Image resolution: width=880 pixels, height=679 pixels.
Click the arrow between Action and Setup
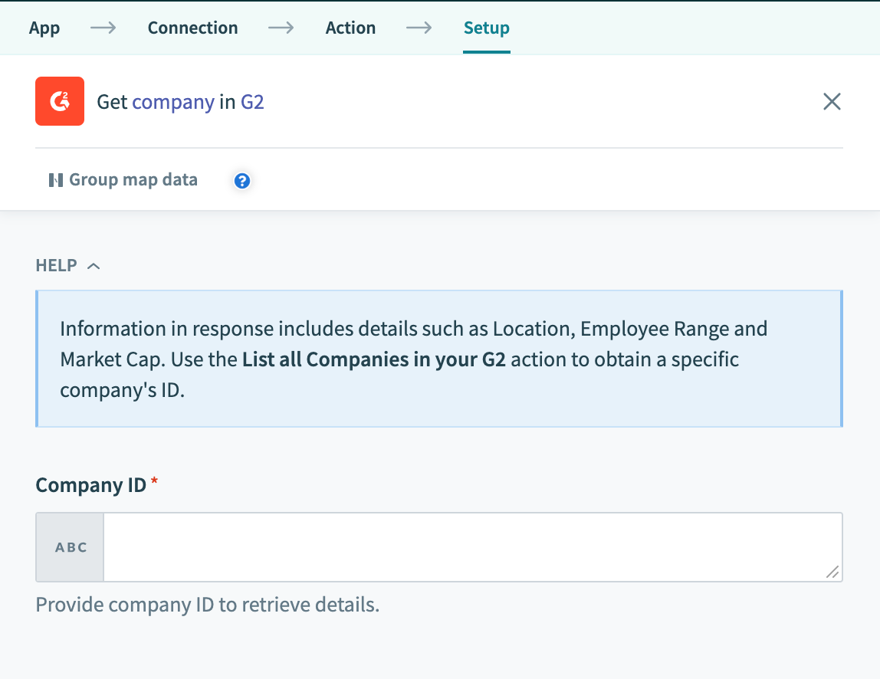coord(419,28)
